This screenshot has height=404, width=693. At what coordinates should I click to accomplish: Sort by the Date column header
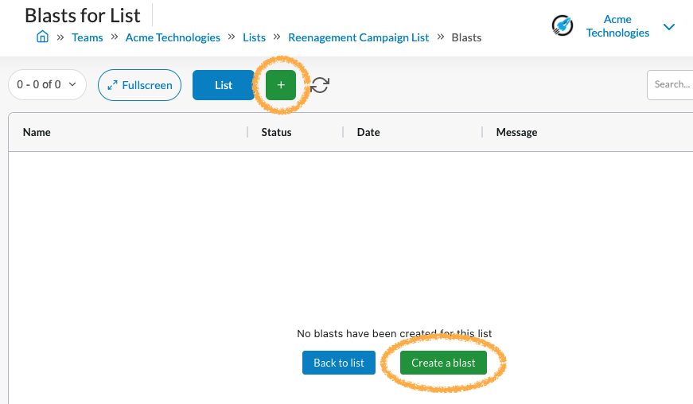pos(368,132)
